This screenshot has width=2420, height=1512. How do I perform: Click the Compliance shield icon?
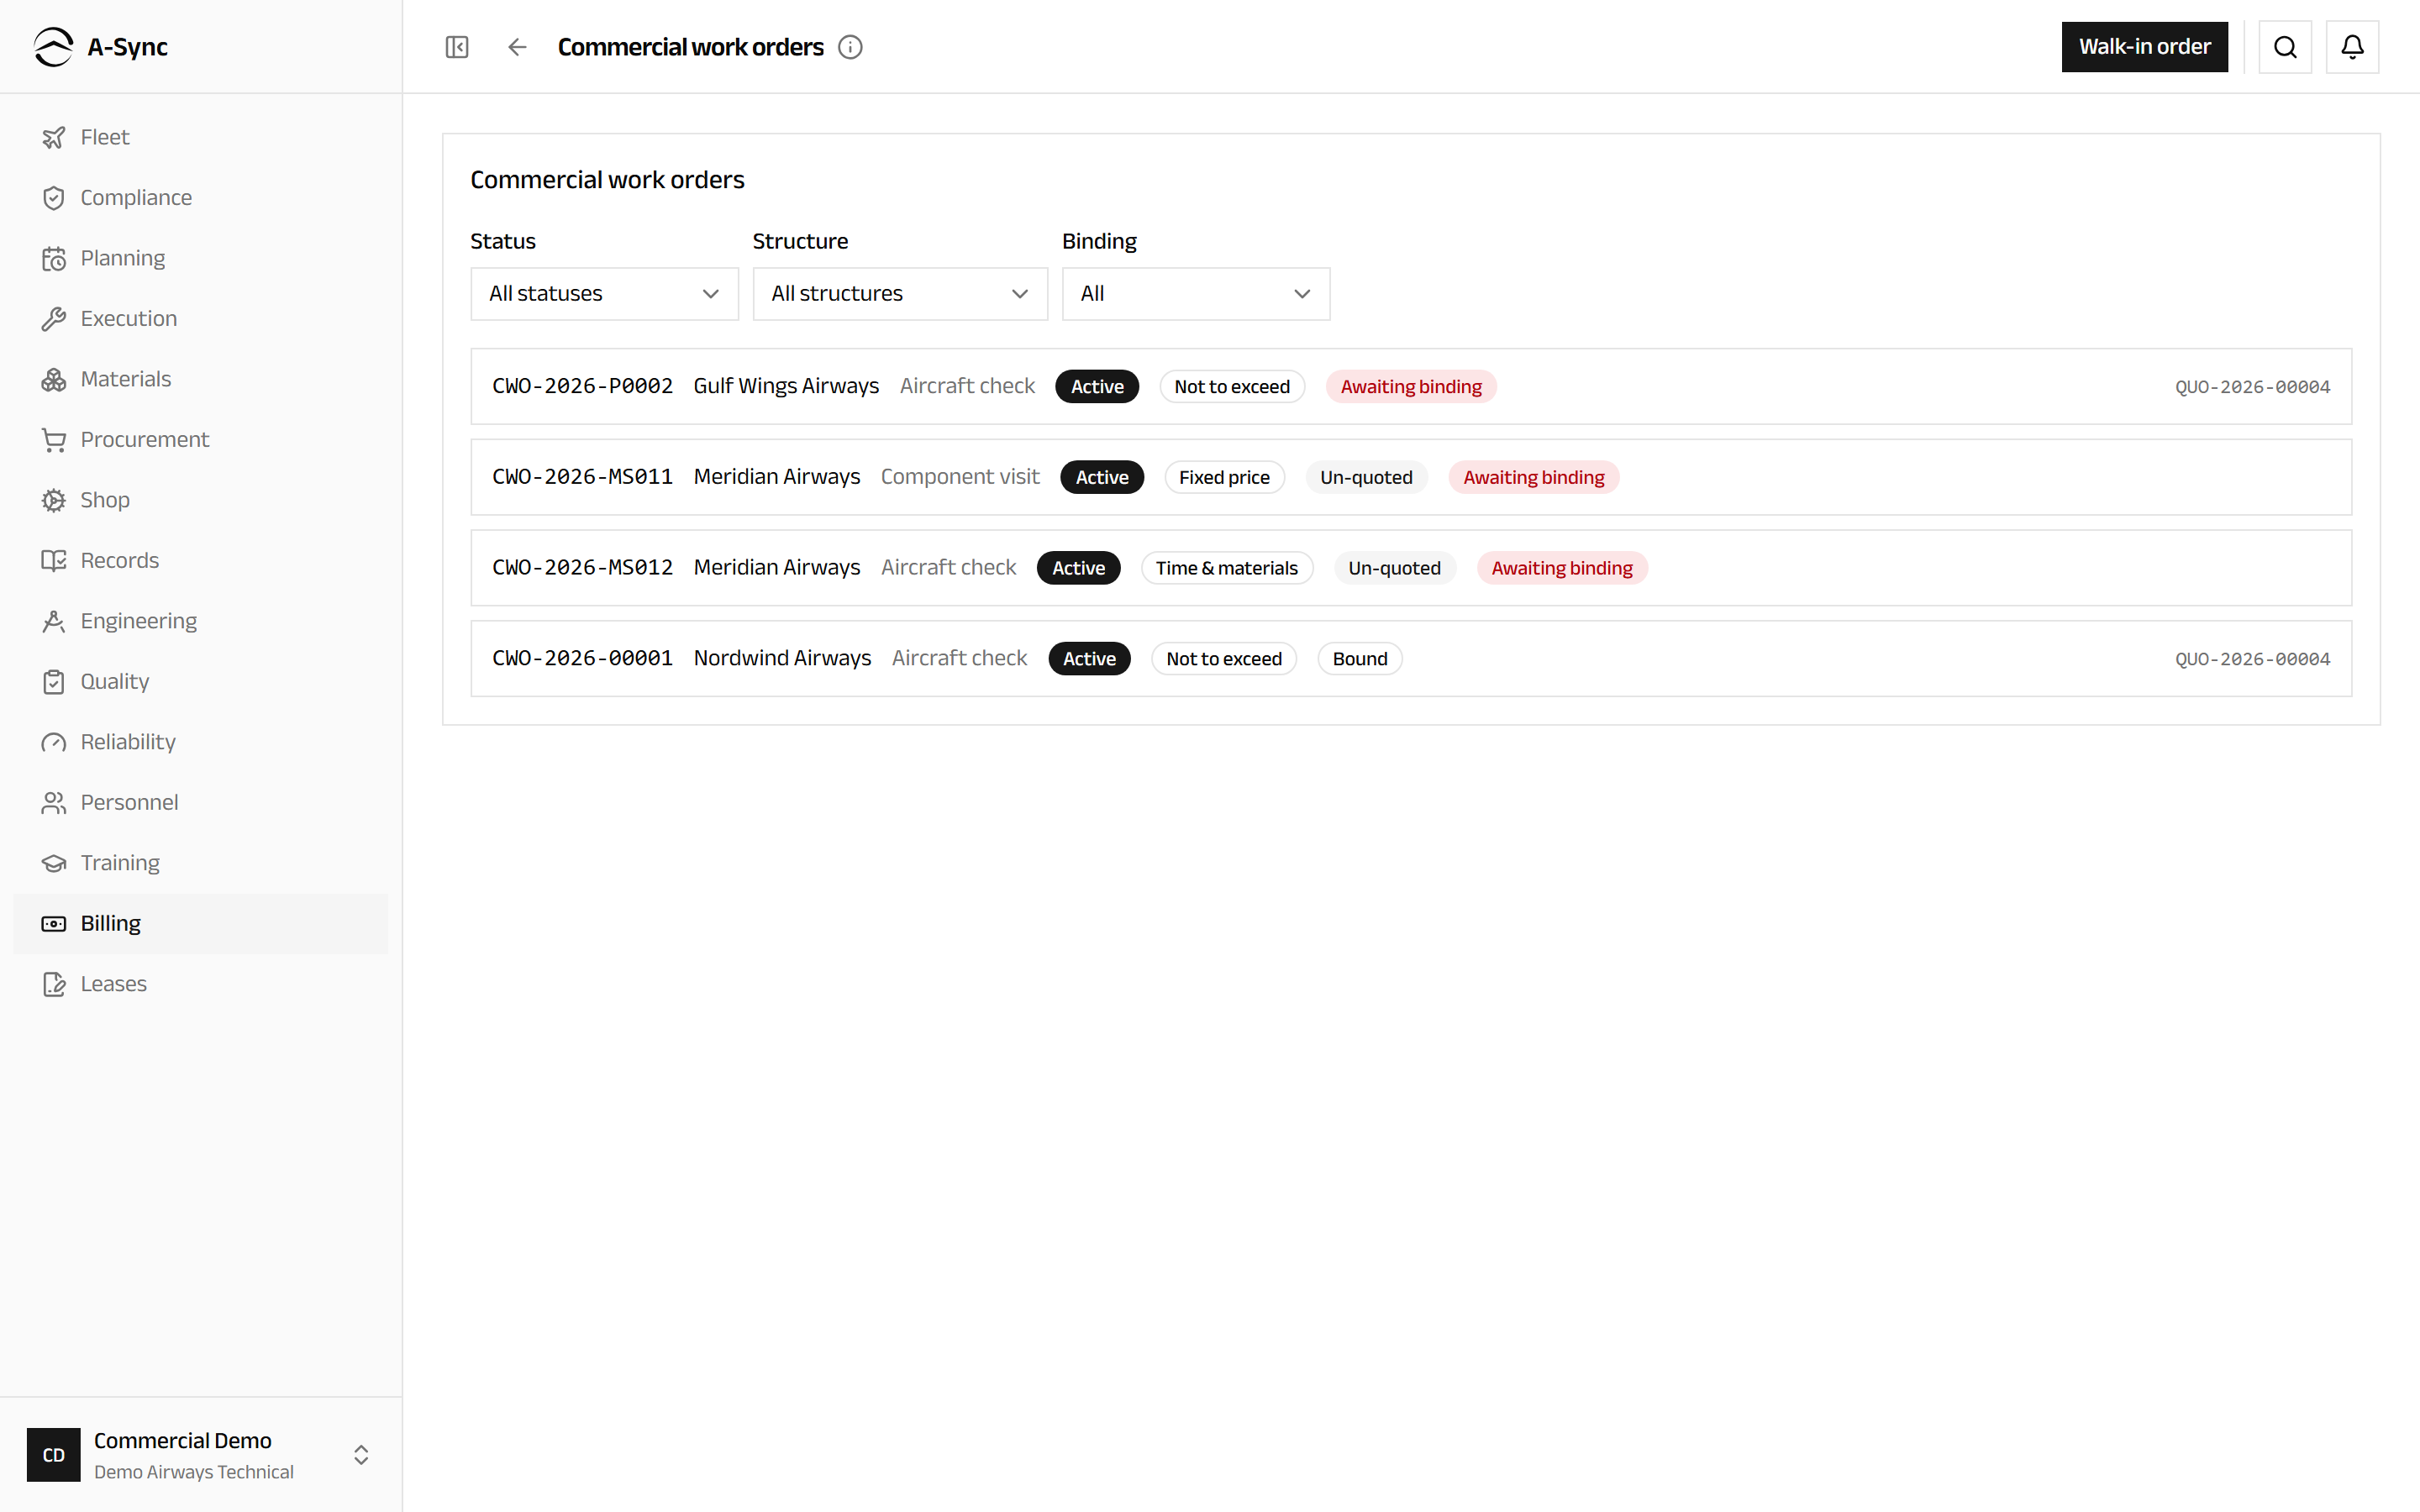coord(54,198)
